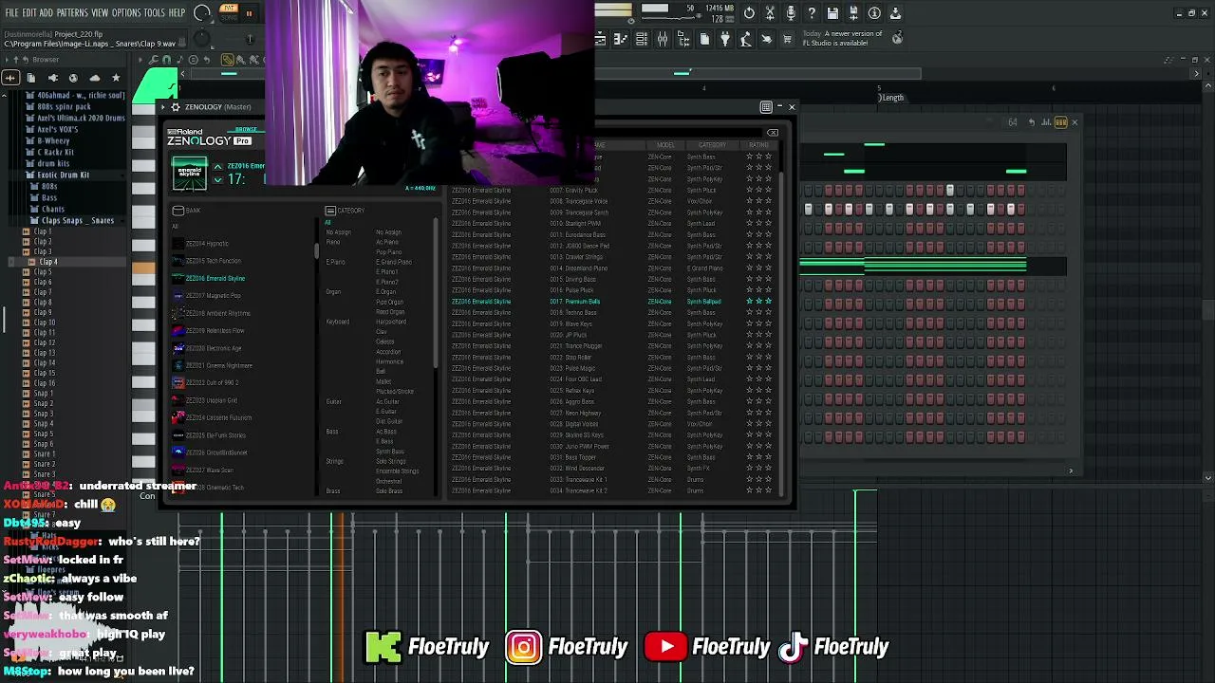
Task: Click the Emerald Skyline bank artwork thumbnail
Action: (189, 174)
